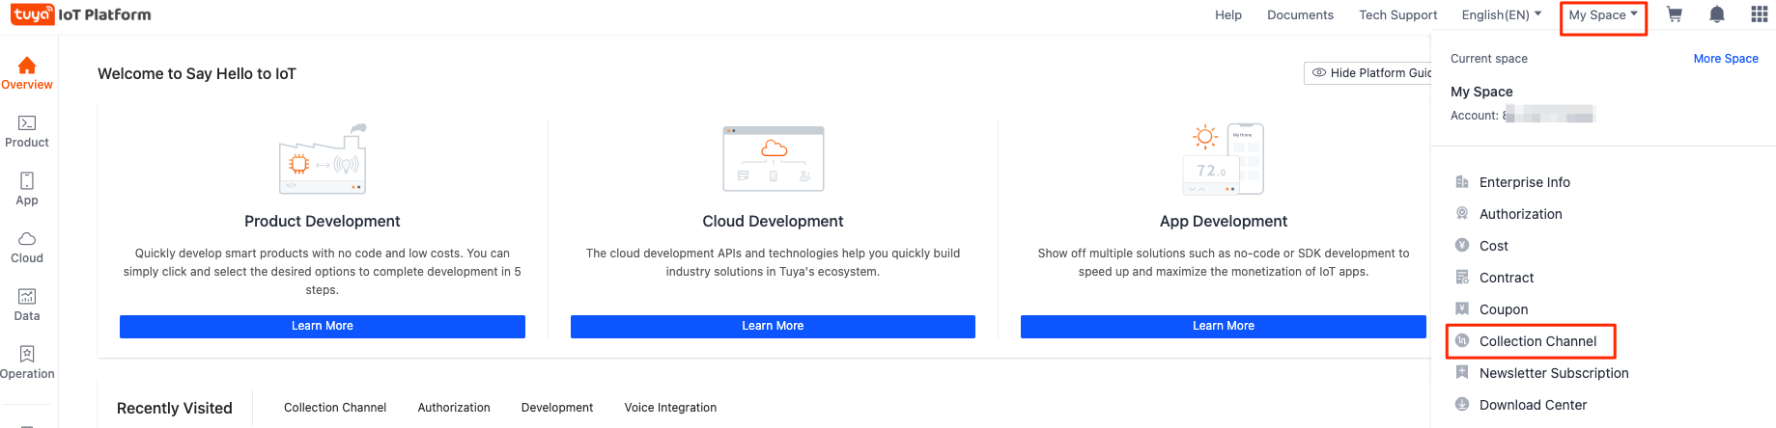Click Learn More under Product Development
Screen dimensions: 1776x428
(323, 327)
